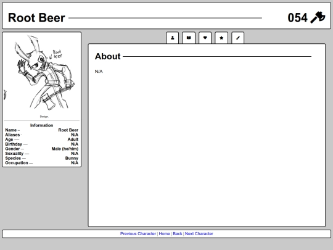Click the Species value Bunny
The image size is (333, 250).
click(x=72, y=158)
